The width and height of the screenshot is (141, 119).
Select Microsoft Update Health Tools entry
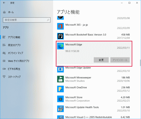(x=94, y=109)
